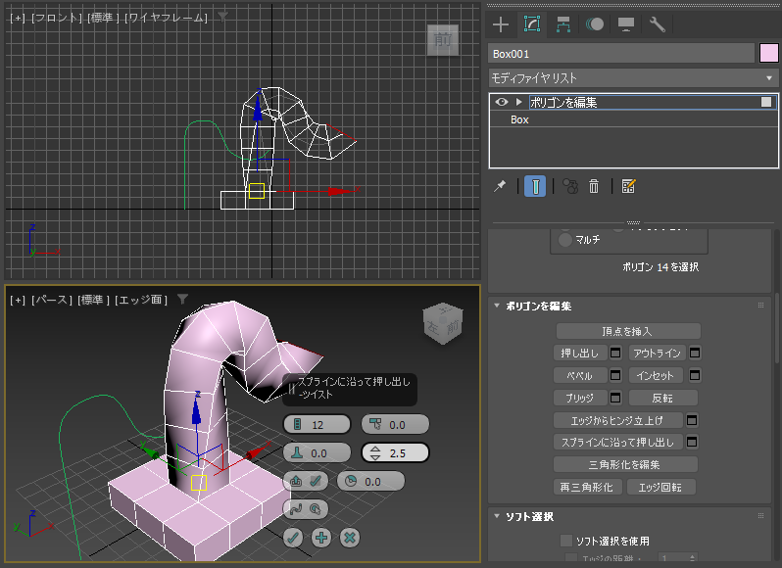Cancel caddy with X button
The width and height of the screenshot is (782, 568).
[350, 538]
